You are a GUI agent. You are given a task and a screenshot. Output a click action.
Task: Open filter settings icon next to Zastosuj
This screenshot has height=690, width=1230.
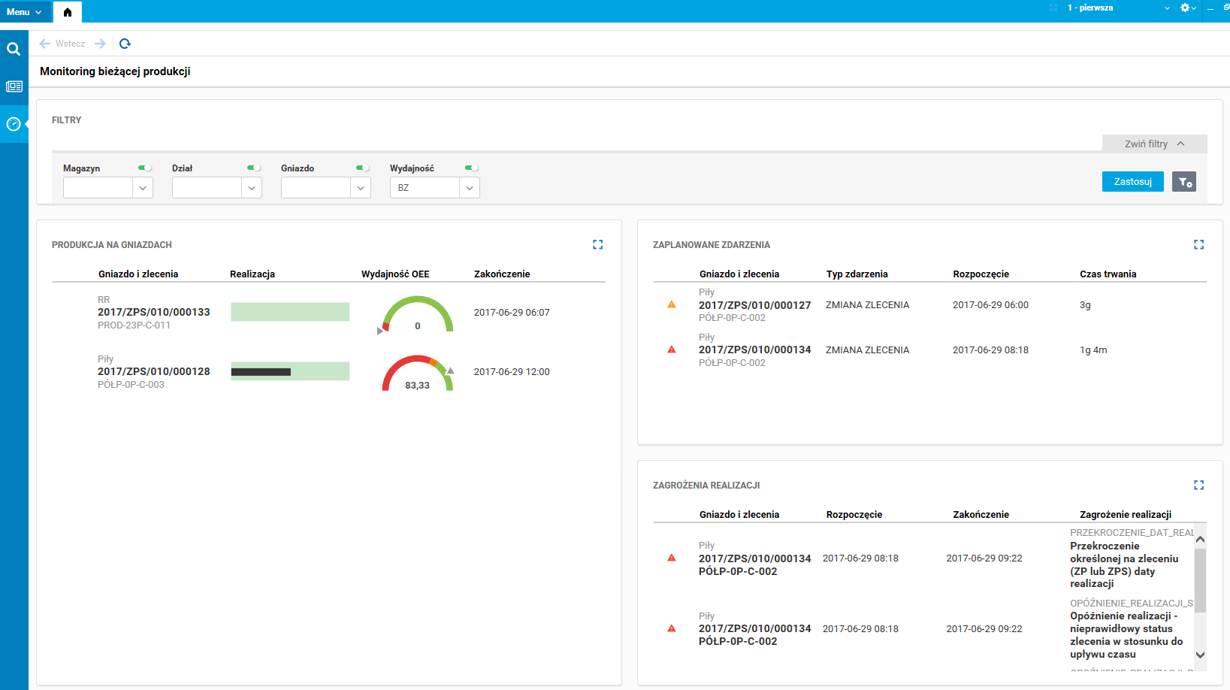pyautogui.click(x=1184, y=182)
